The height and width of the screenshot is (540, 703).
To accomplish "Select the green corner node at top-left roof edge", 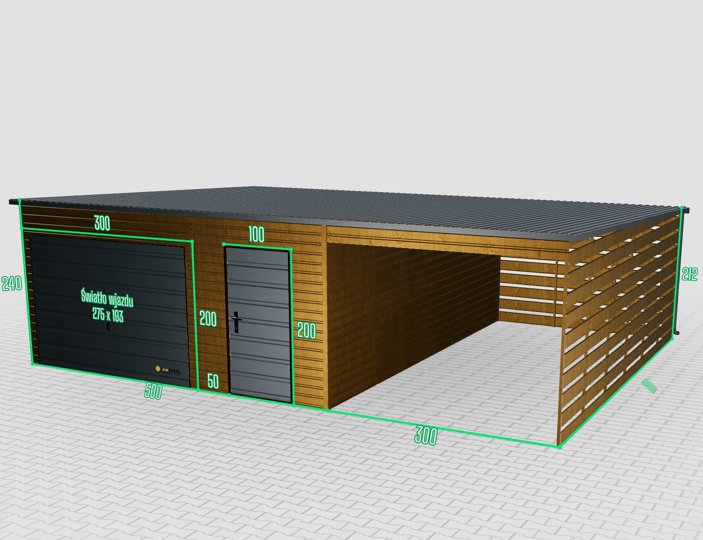I will (x=20, y=200).
